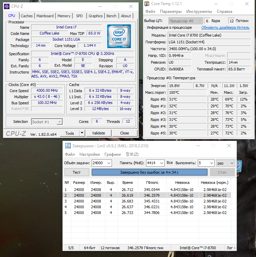Select the About tab in CPU-Z

[126, 16]
